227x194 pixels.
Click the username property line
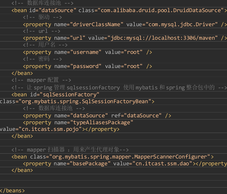[87, 52]
